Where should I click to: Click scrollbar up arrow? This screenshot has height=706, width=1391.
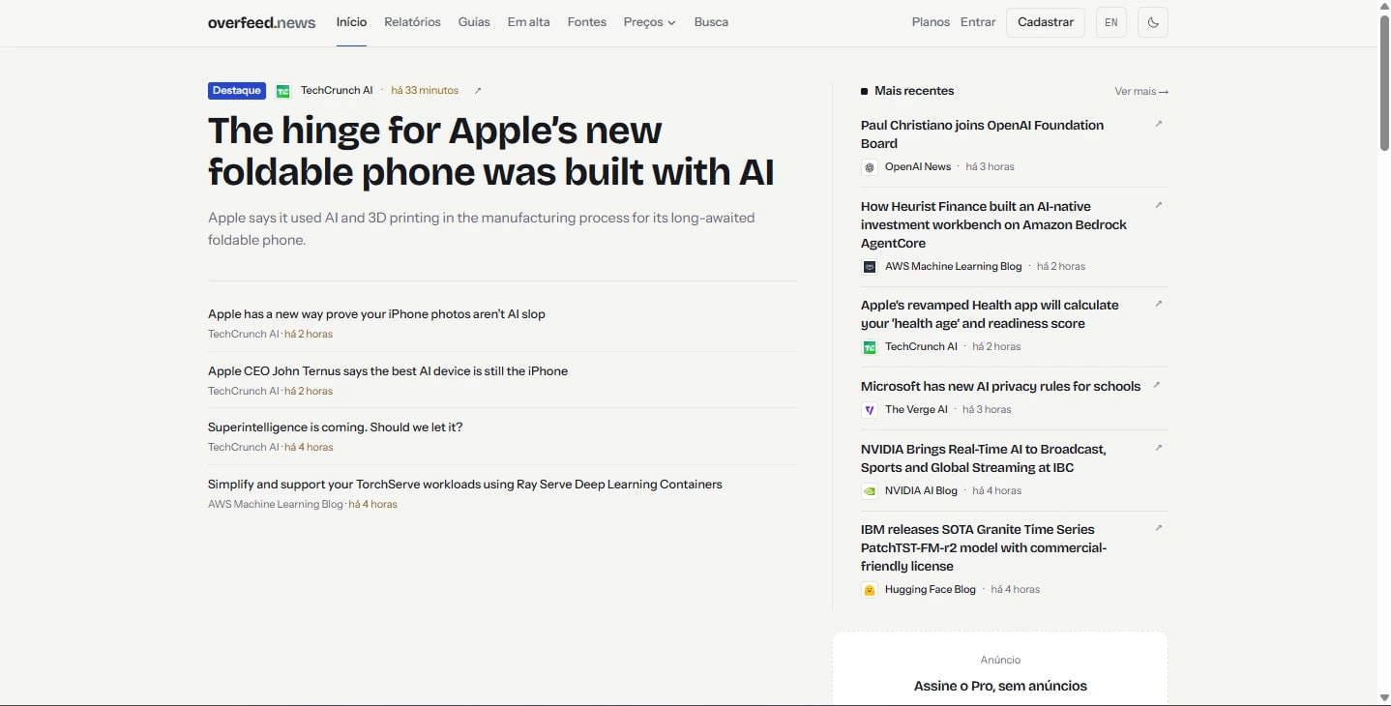1384,6
